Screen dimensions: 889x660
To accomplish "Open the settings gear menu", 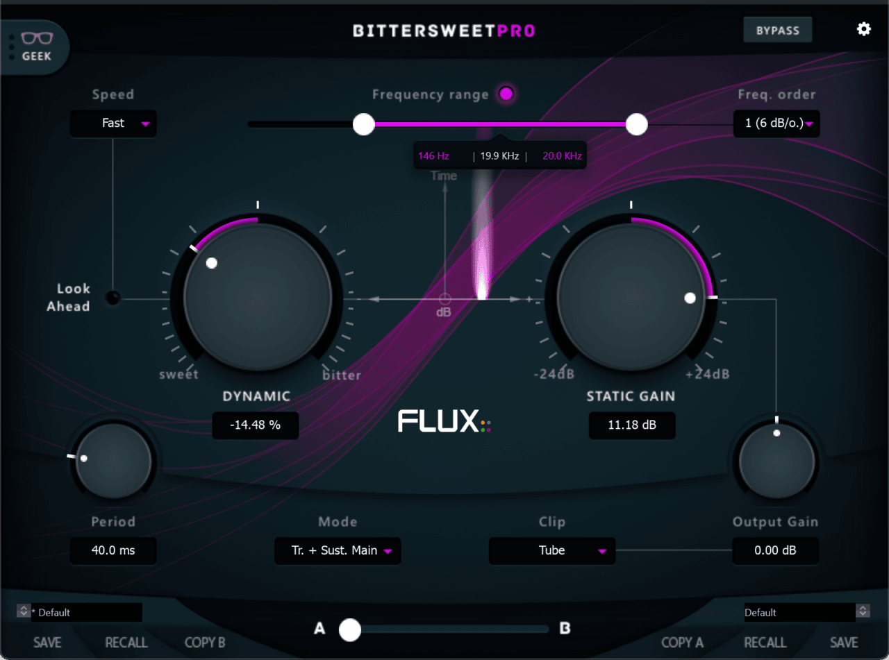I will 863,29.
